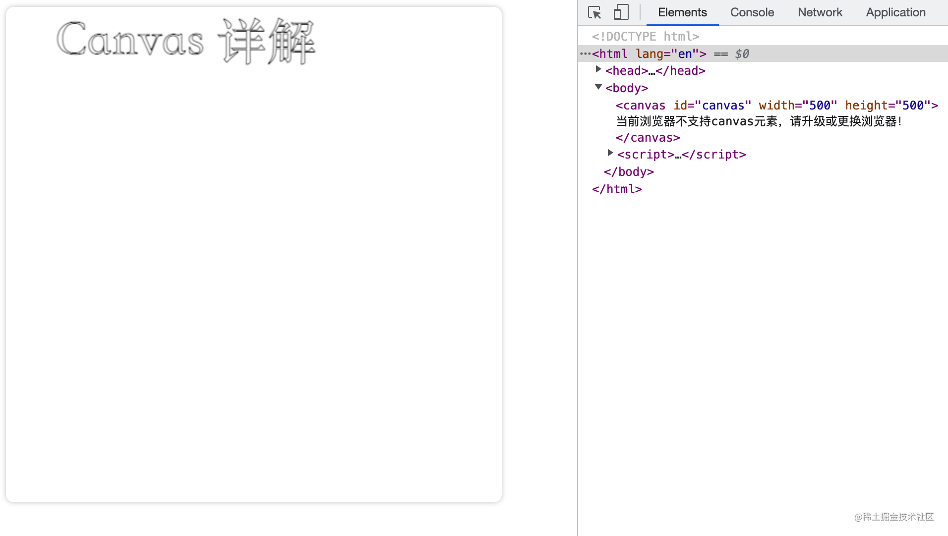Select the closing html tag
This screenshot has width=948, height=536.
617,189
